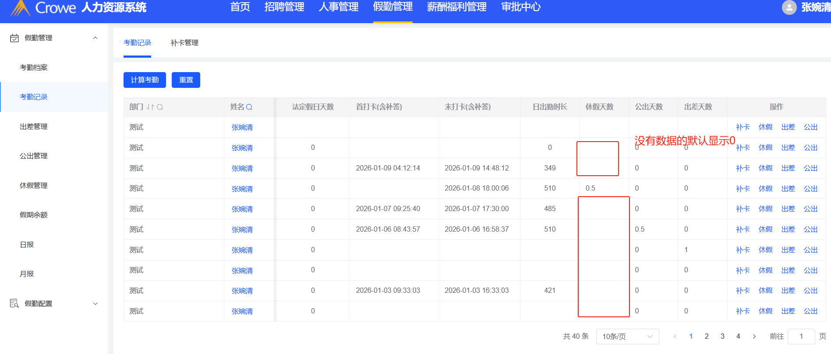Switch to the 补卡管理 tab
This screenshot has height=354, width=831.
[184, 43]
